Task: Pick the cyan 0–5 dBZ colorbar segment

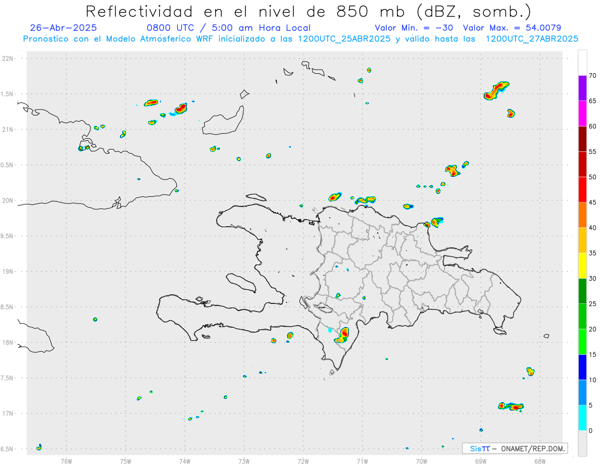Action: [582, 418]
